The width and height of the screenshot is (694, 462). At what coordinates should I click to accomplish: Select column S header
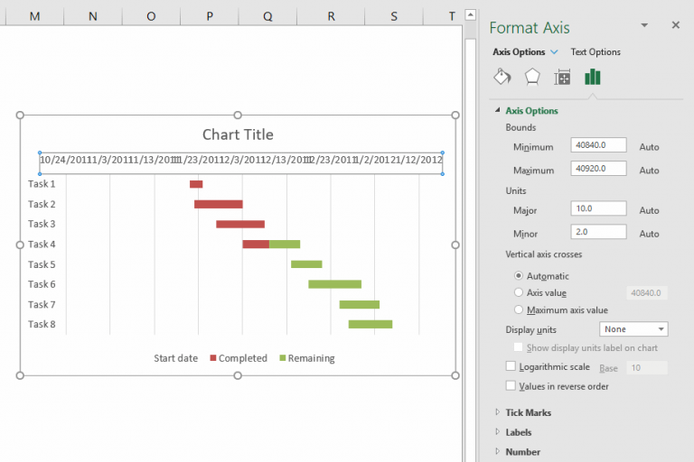394,16
